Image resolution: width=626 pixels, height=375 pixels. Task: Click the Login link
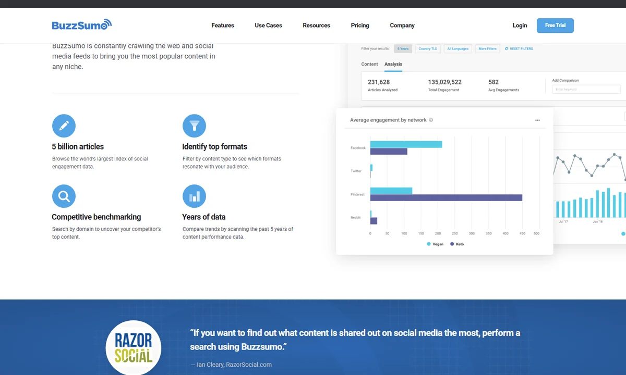click(520, 26)
